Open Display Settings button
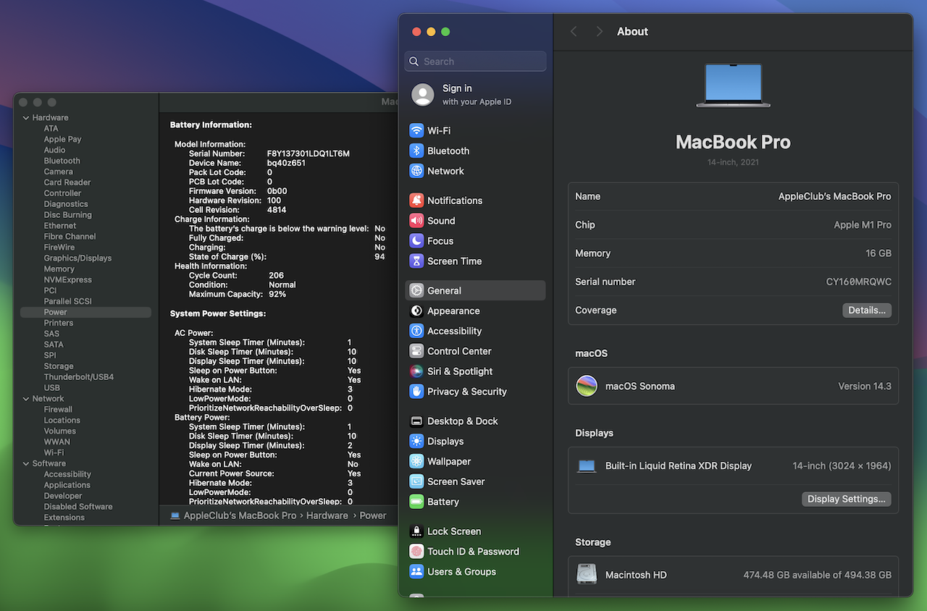The width and height of the screenshot is (927, 611). pyautogui.click(x=847, y=499)
